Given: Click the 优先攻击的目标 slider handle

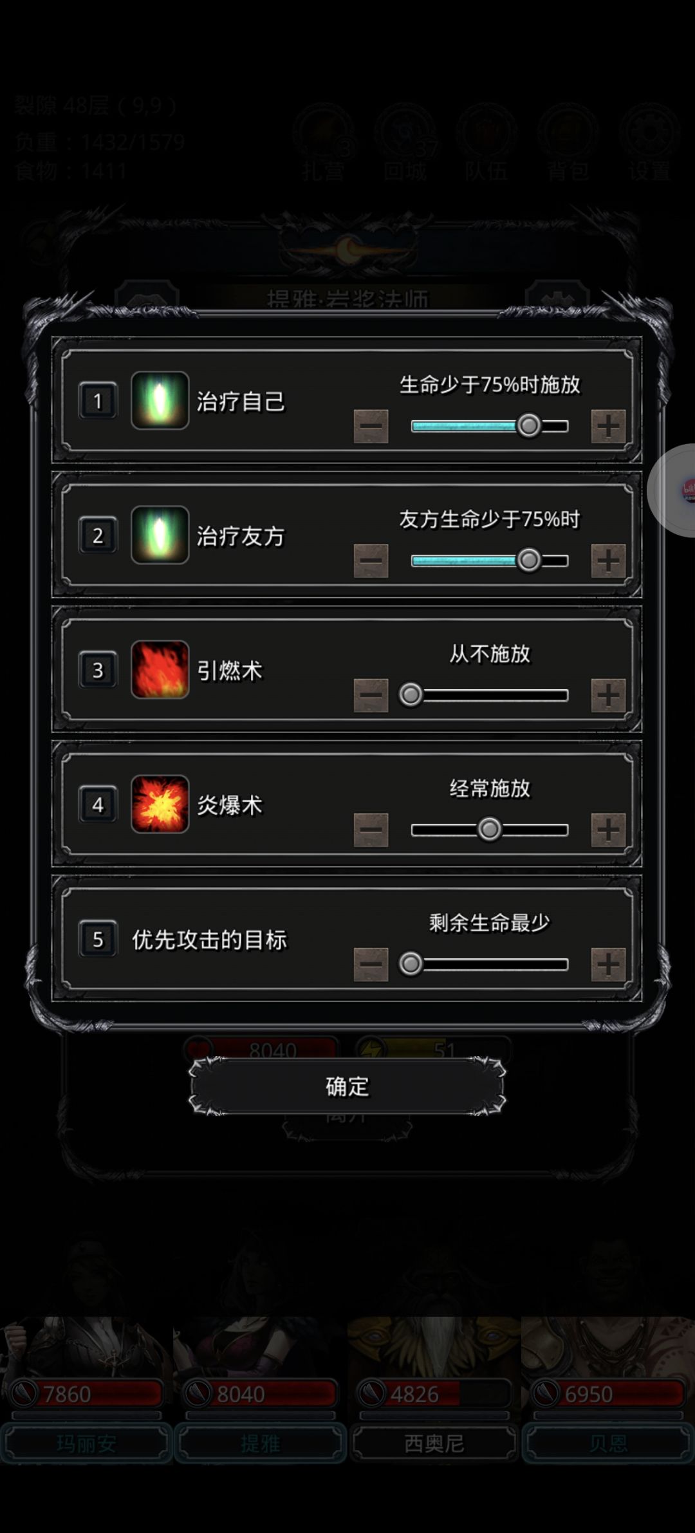Looking at the screenshot, I should [x=411, y=963].
